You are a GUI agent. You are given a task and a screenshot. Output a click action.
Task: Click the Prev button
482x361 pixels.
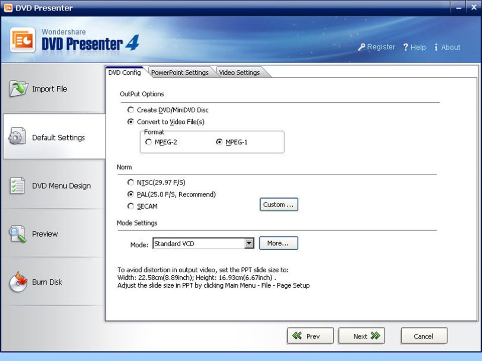pyautogui.click(x=310, y=336)
